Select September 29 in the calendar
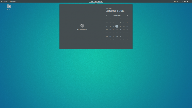This screenshot has height=108, width=192. 117,36
